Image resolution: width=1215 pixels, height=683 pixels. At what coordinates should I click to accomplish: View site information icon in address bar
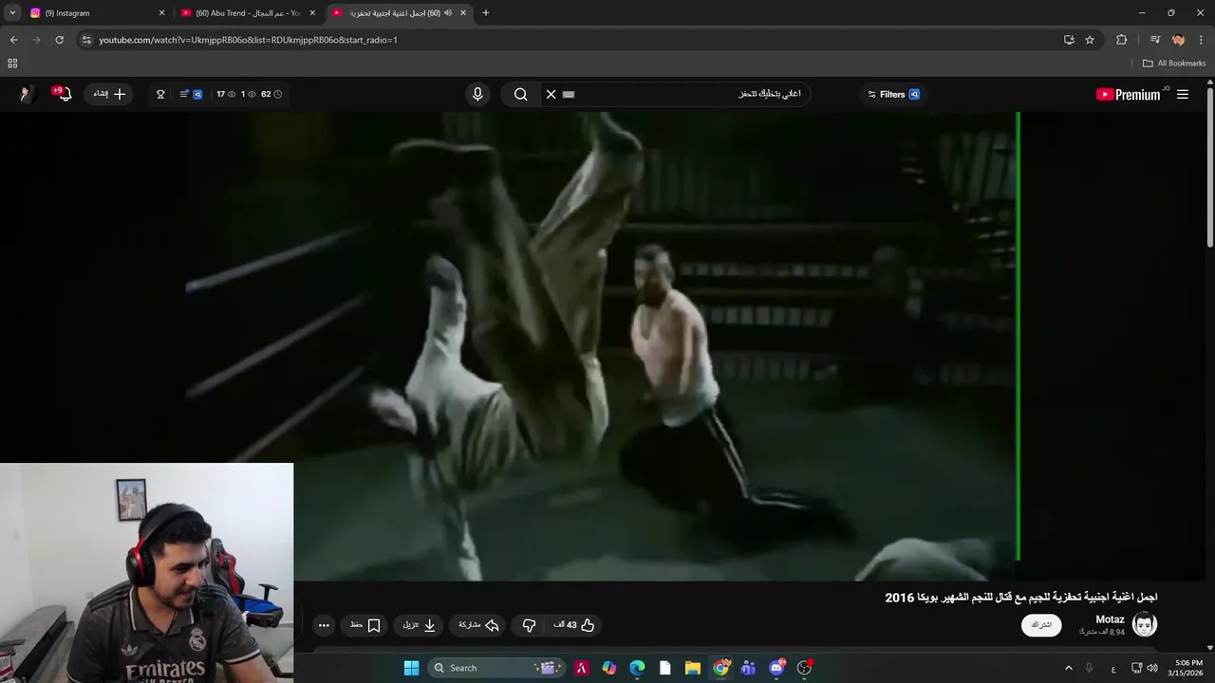pos(86,40)
